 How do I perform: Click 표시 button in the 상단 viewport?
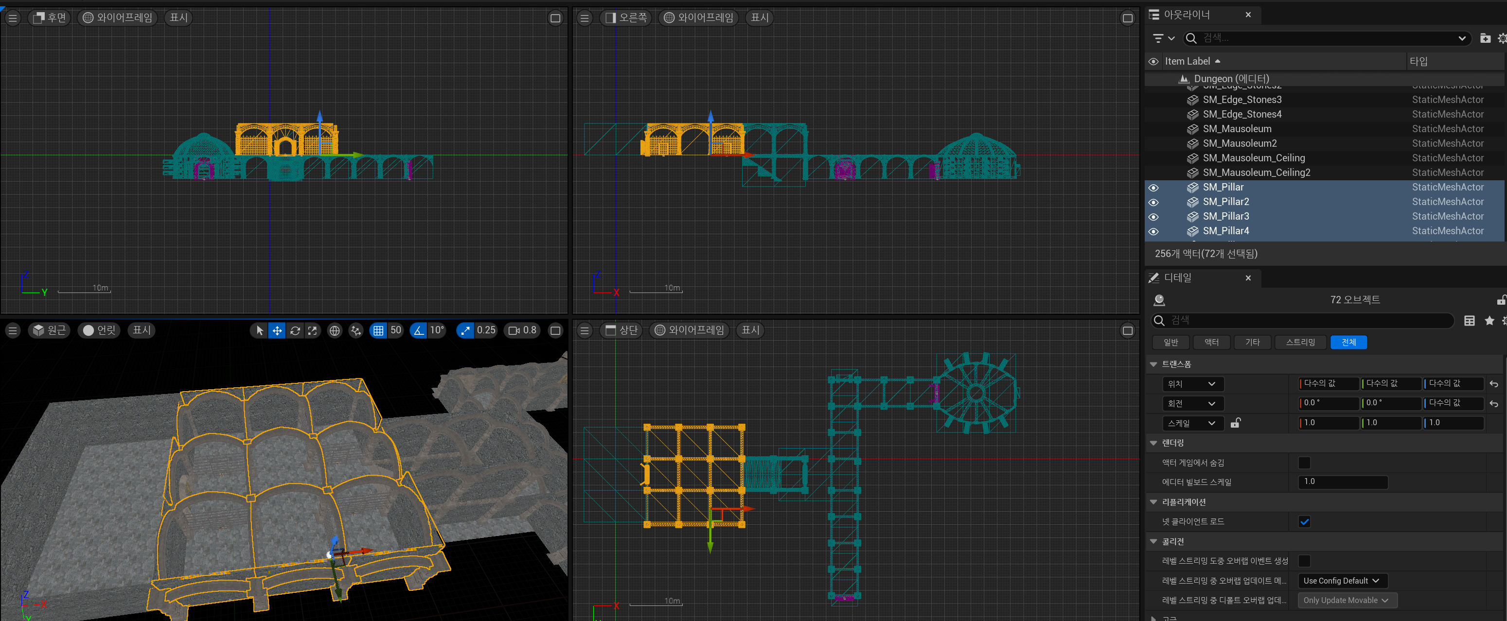pyautogui.click(x=750, y=330)
